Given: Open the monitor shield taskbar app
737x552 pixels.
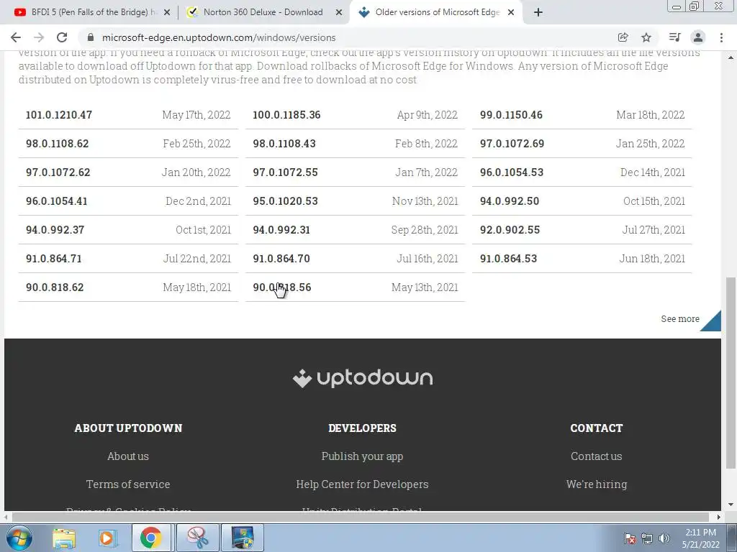Looking at the screenshot, I should coord(243,538).
